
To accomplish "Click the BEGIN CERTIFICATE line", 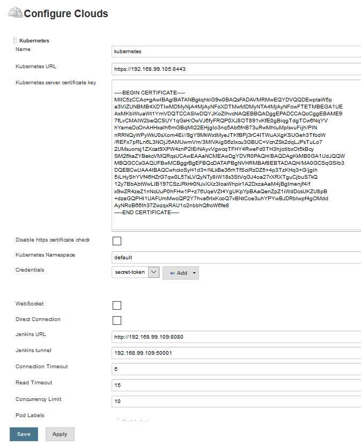I will coord(150,93).
